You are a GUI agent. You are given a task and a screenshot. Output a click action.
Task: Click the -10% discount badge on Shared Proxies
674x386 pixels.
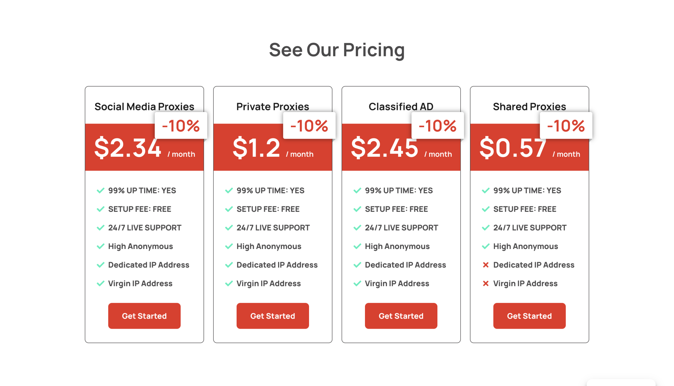(566, 125)
